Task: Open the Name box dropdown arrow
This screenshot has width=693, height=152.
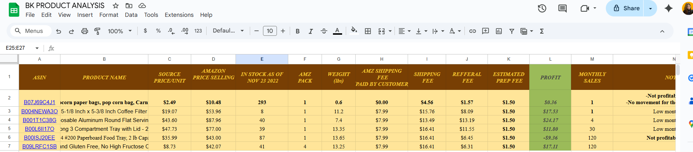Action: [x=37, y=48]
